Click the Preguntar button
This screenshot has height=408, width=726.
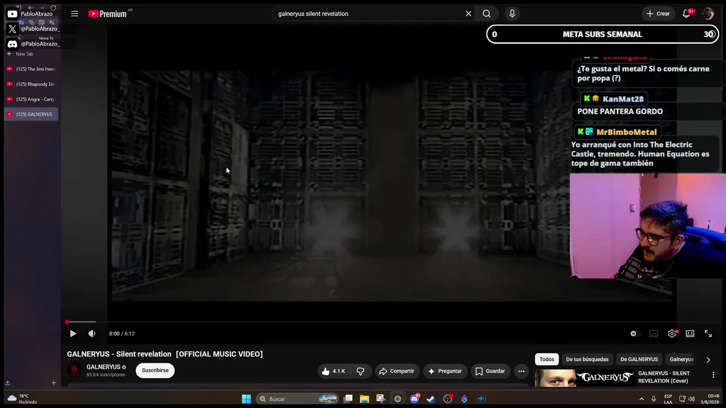coord(445,371)
